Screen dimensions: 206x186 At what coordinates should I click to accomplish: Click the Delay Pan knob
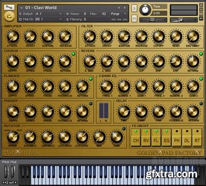[159, 111]
